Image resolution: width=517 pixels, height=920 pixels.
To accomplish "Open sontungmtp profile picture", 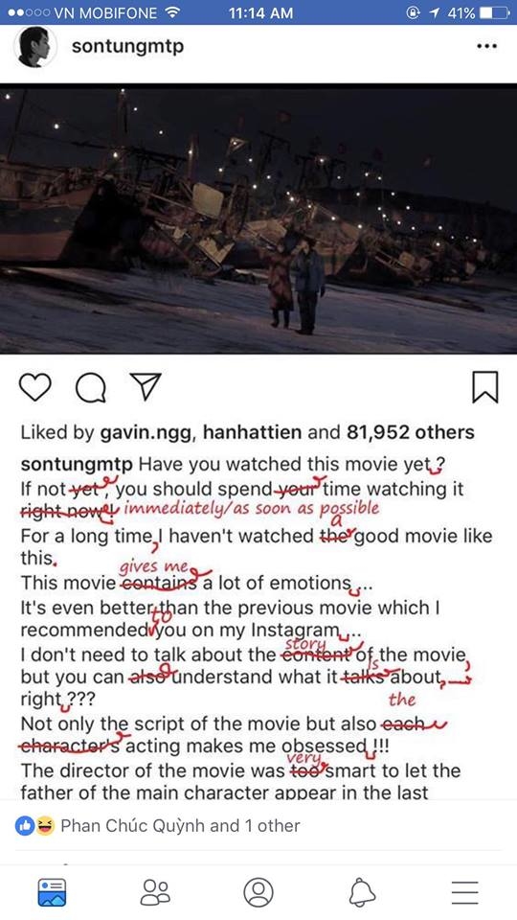I will 34,46.
